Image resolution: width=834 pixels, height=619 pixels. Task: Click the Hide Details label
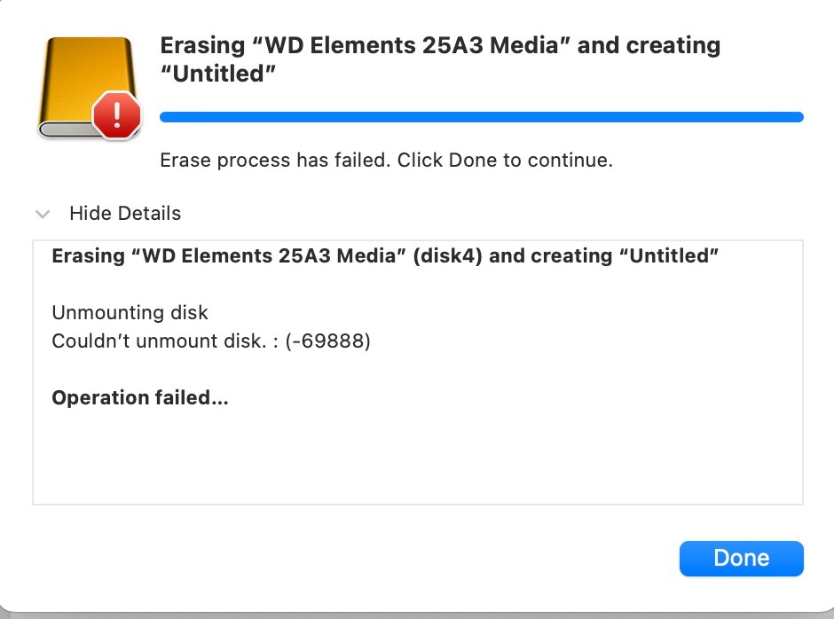[x=125, y=214]
